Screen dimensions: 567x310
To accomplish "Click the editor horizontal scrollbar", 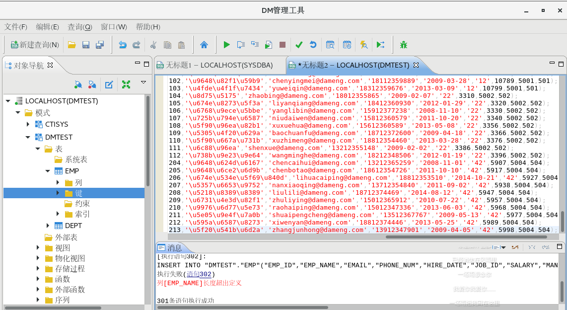I will coord(467,237).
